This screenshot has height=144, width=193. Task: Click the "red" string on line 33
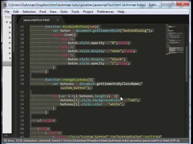point(132,100)
